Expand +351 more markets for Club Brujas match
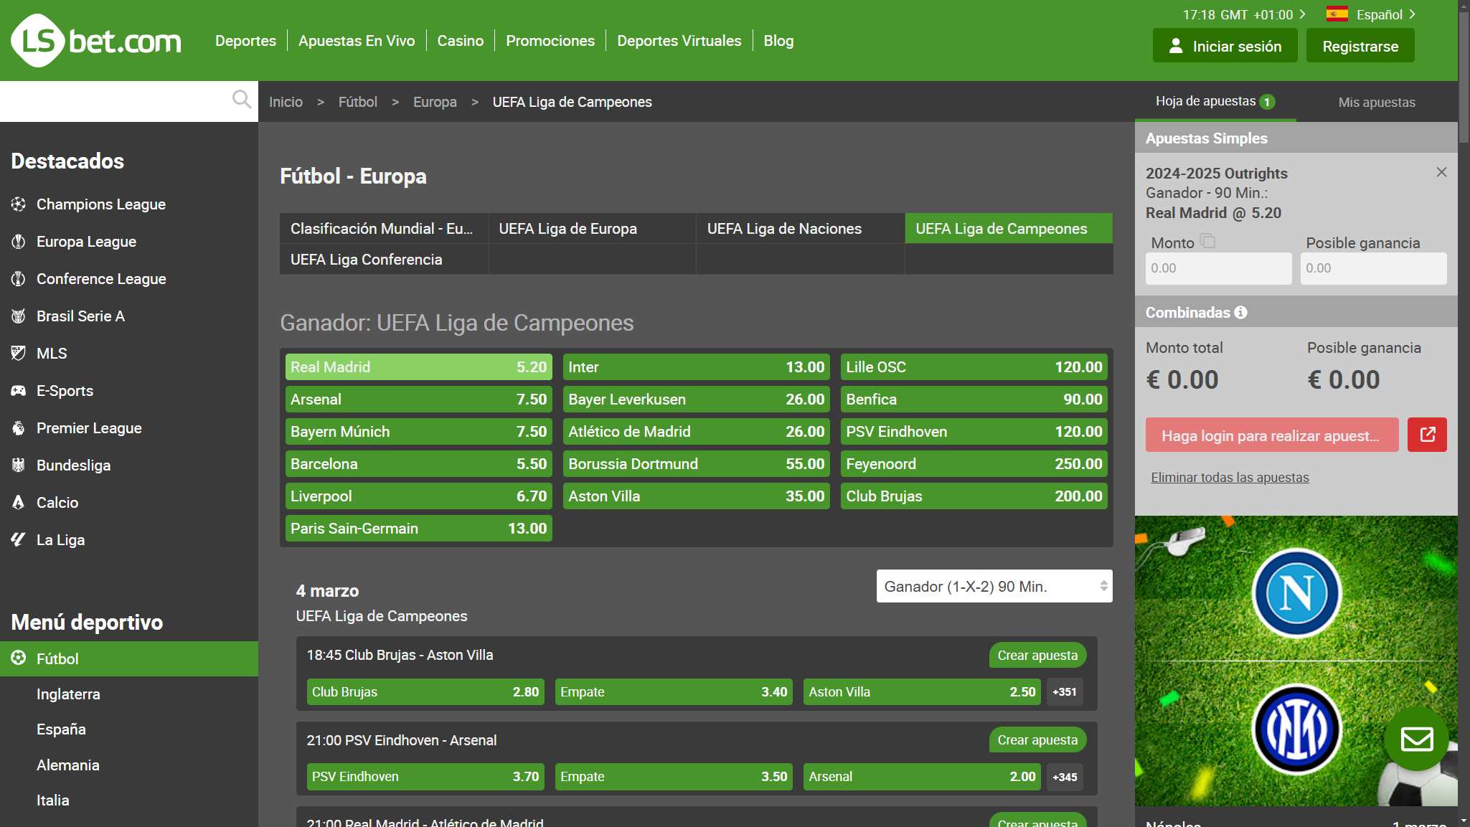Screen dimensions: 1470x827 (1065, 692)
